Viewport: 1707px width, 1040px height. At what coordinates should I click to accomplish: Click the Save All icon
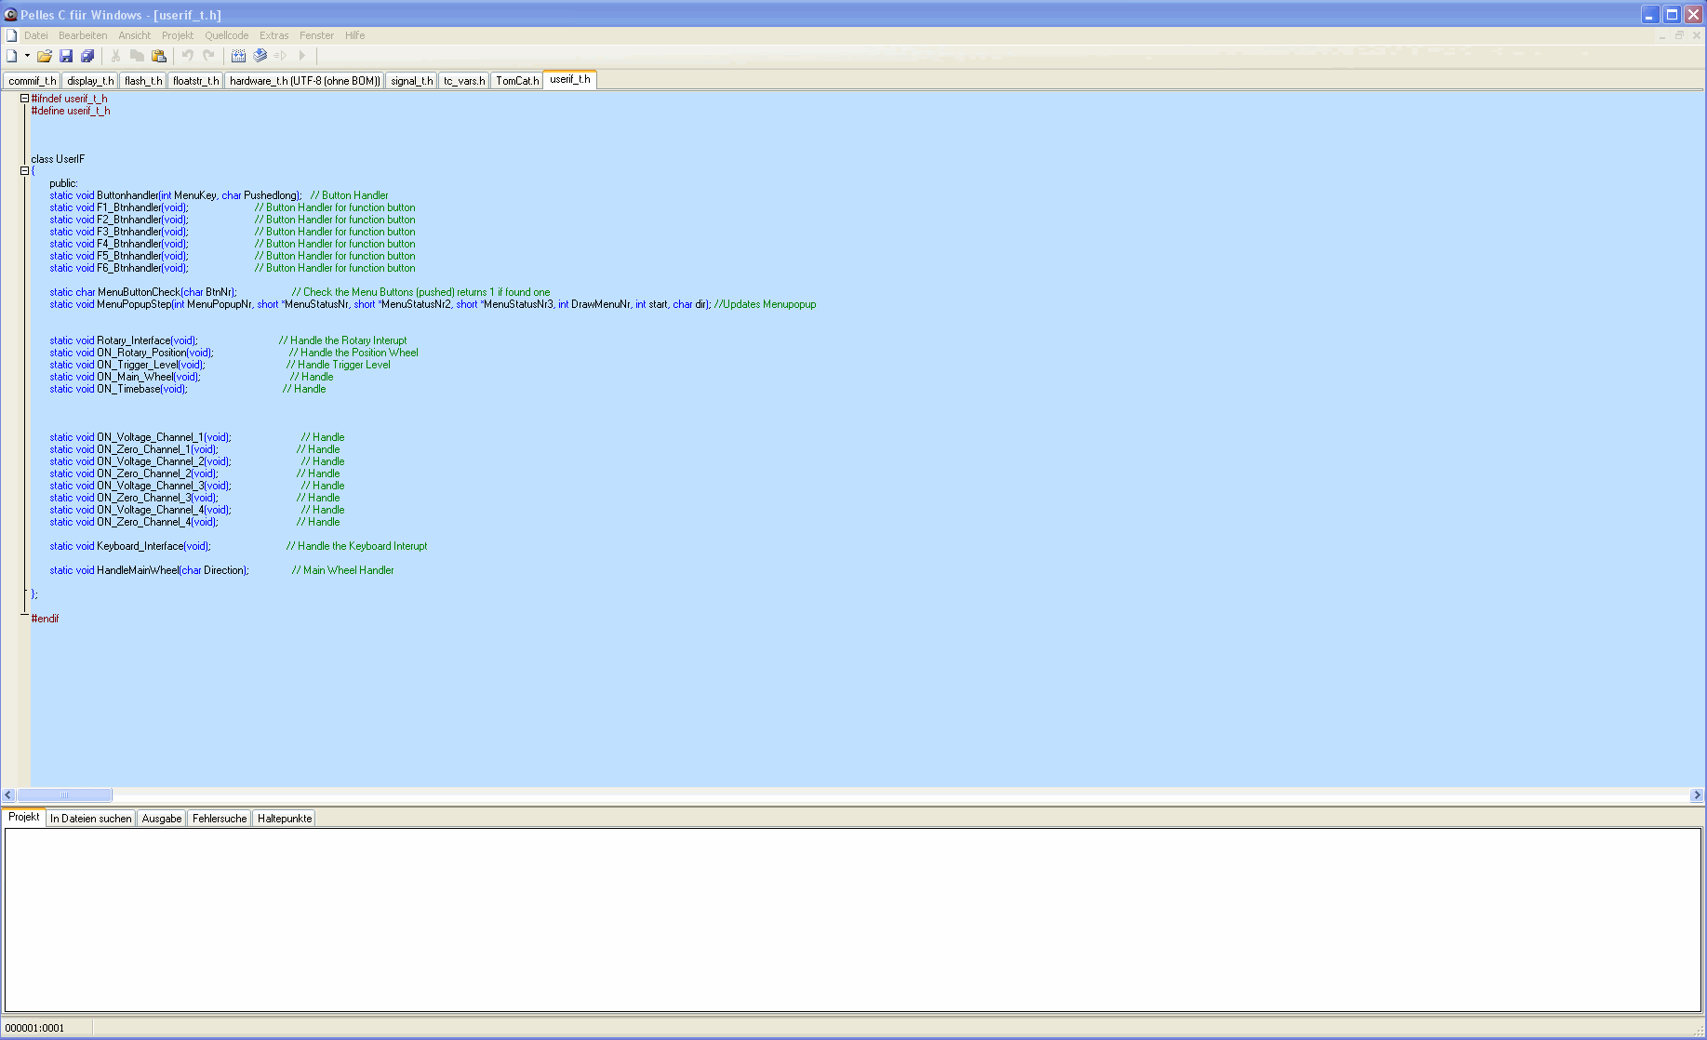coord(87,56)
